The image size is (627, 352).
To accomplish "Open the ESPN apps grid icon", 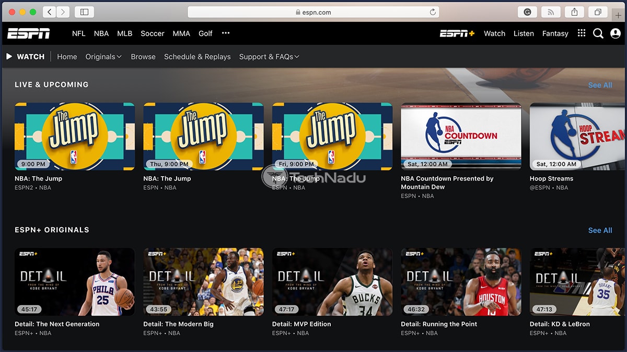I will tap(582, 33).
